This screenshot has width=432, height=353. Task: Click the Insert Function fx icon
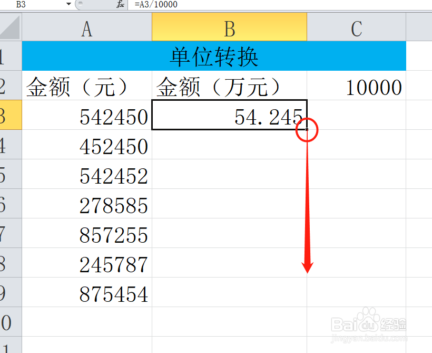[x=120, y=5]
